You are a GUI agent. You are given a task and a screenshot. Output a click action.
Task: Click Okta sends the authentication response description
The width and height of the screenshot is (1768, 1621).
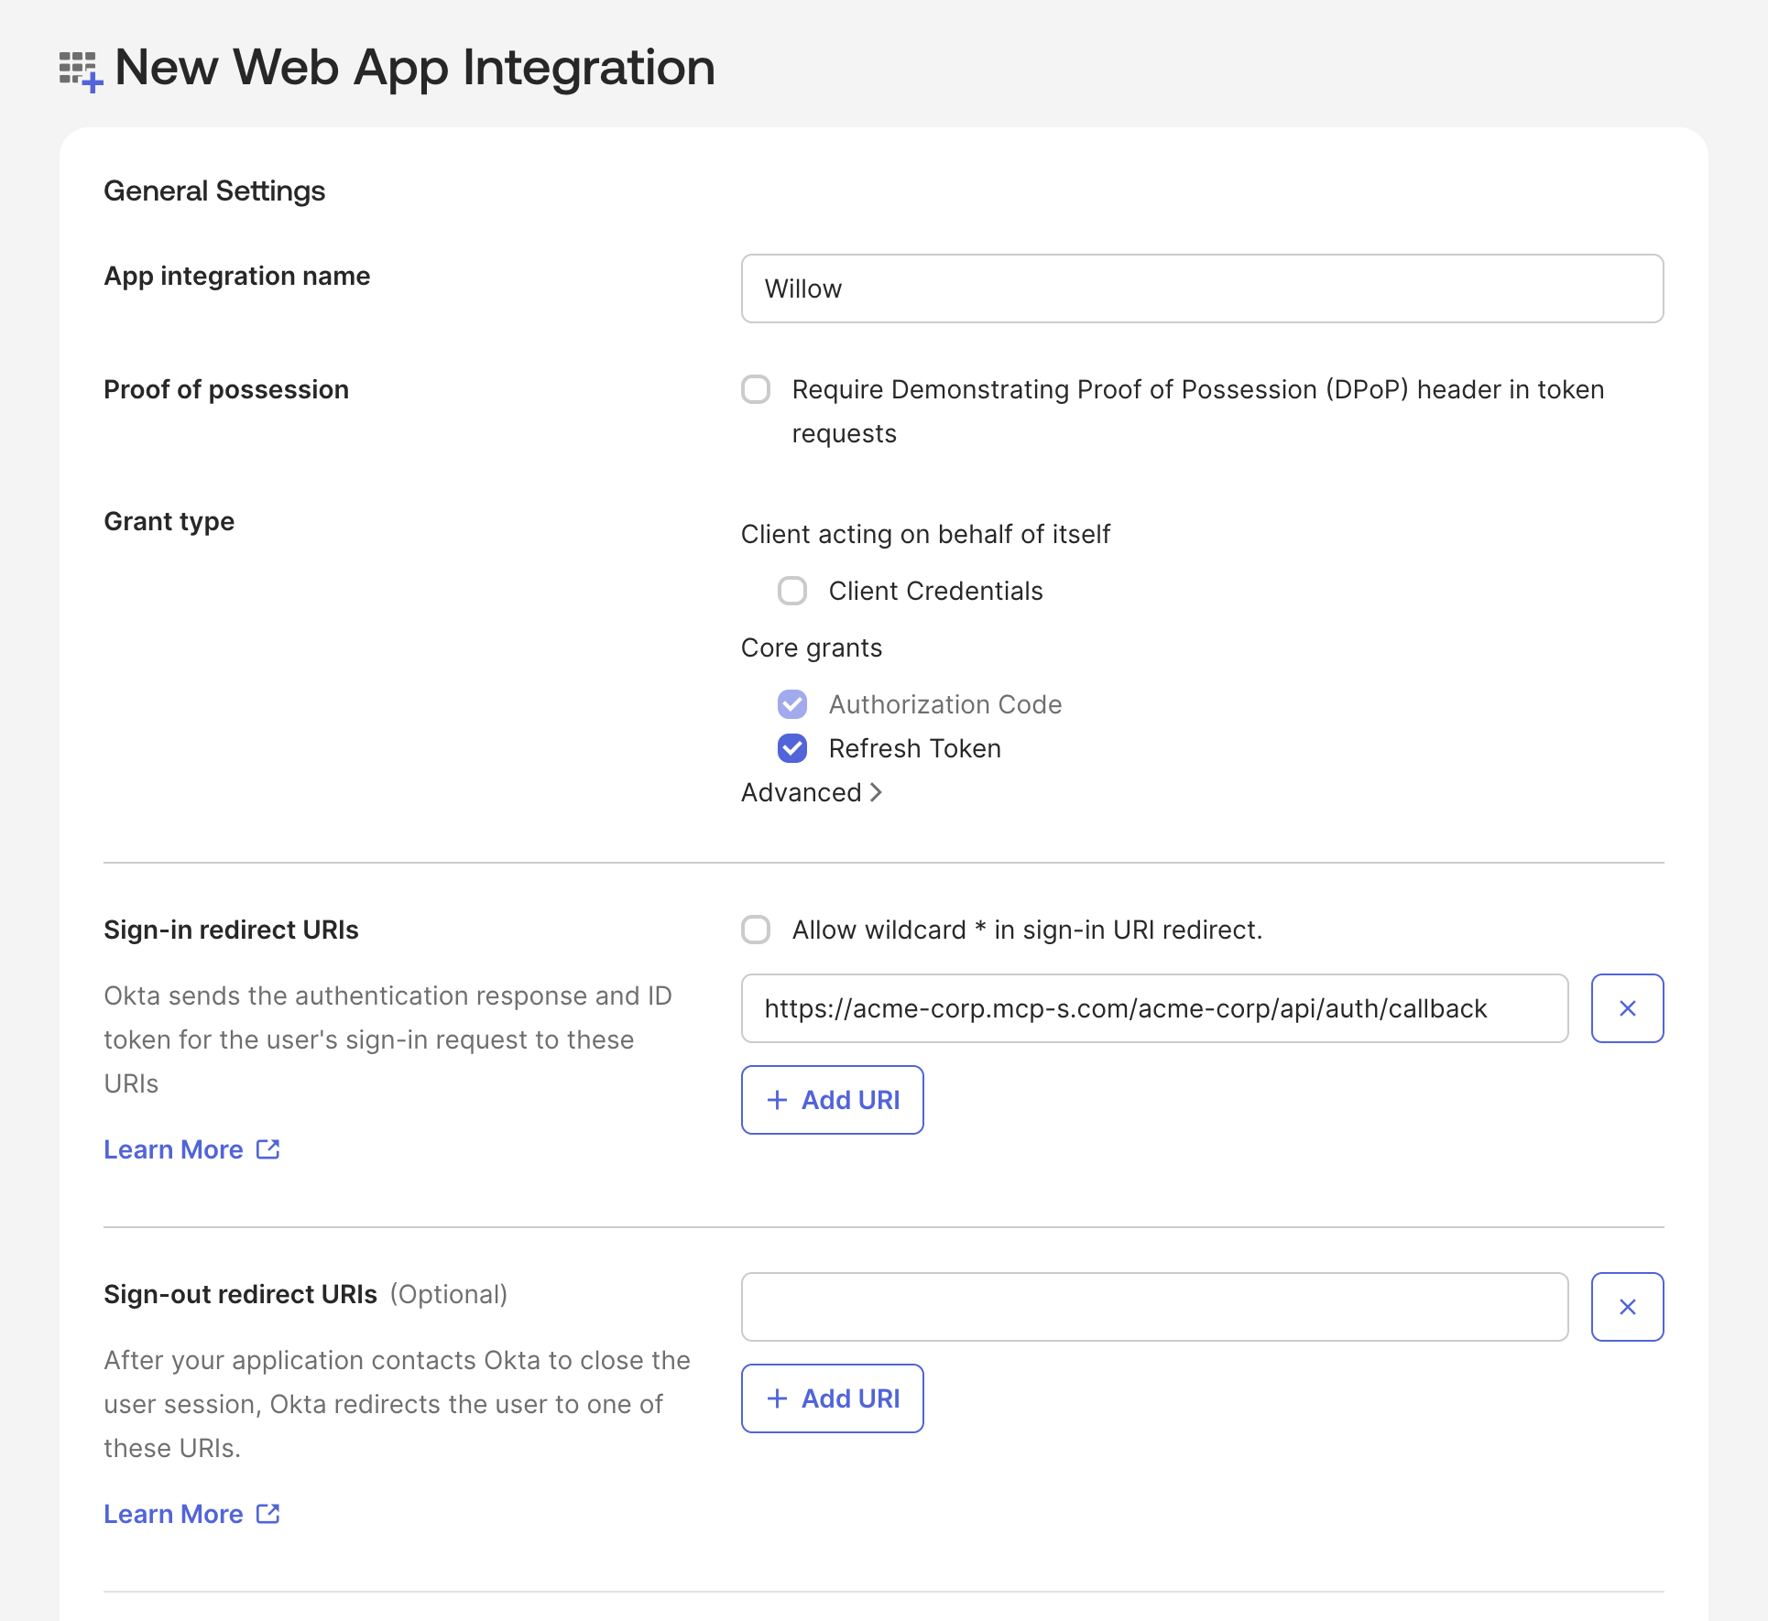(x=388, y=1039)
